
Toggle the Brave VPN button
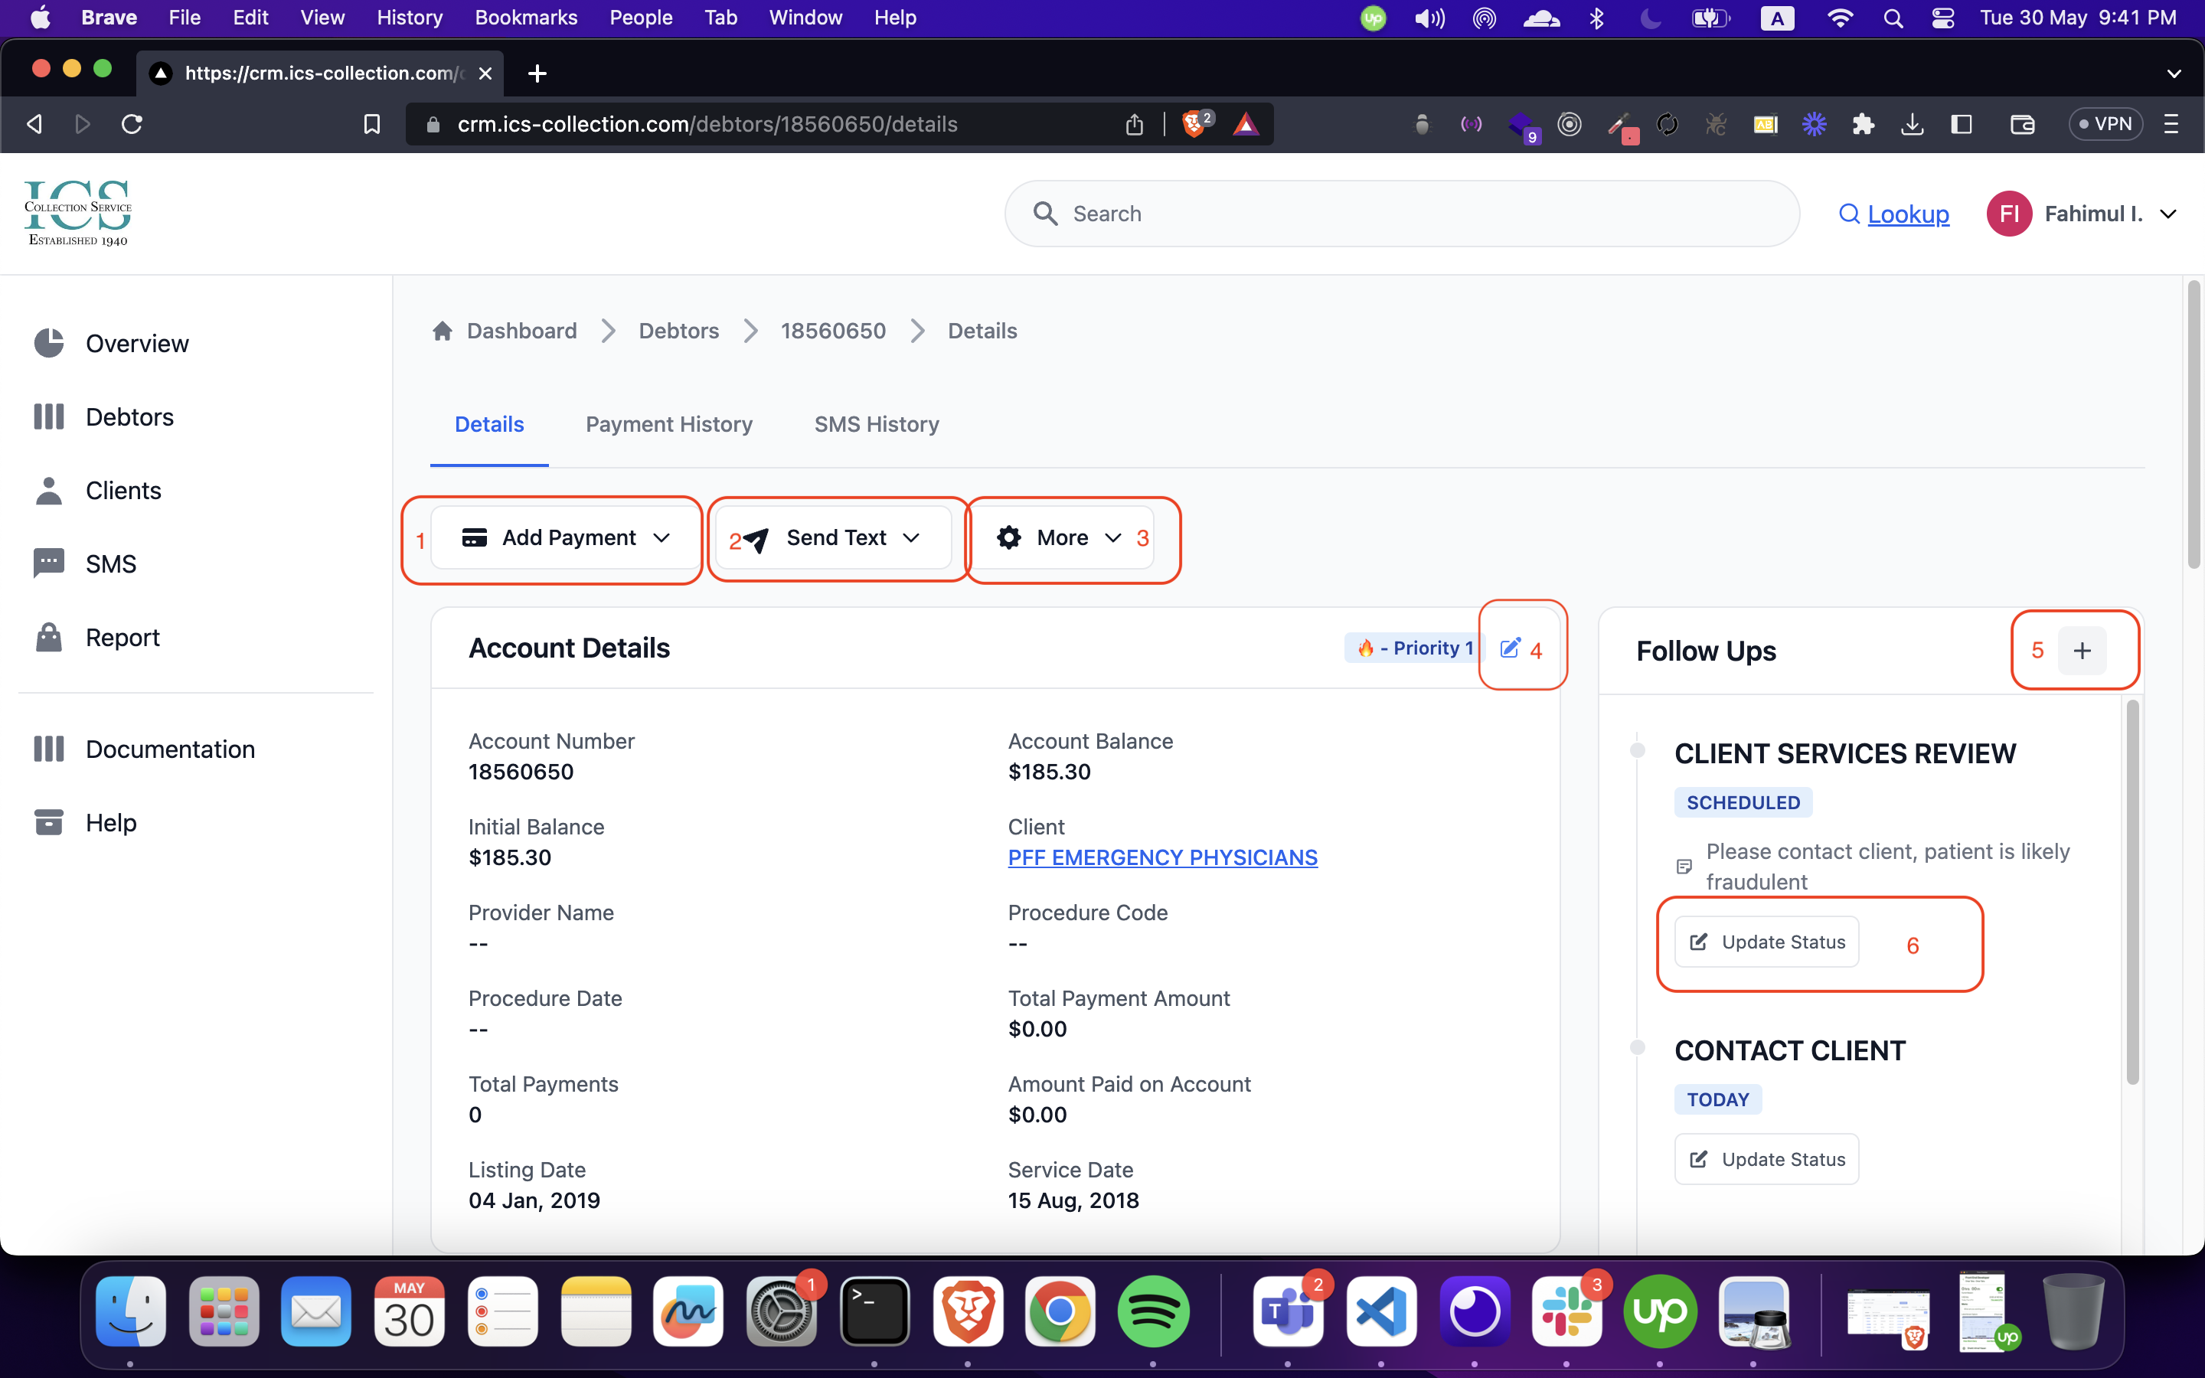(2105, 124)
